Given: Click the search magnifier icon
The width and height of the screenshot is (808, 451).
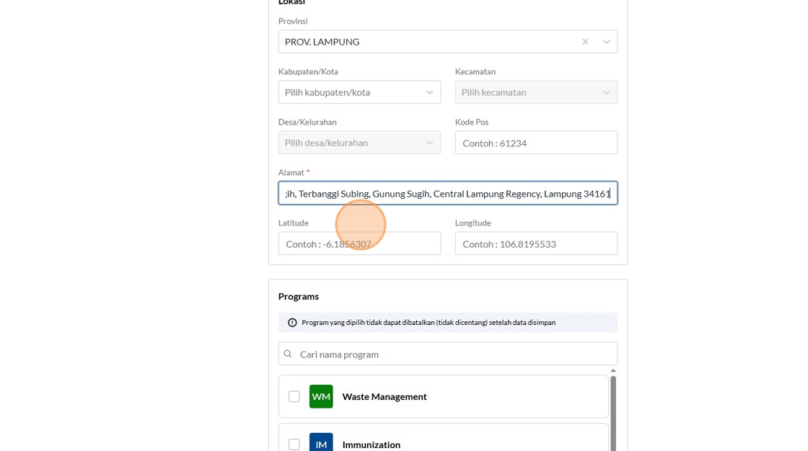Looking at the screenshot, I should pos(288,354).
